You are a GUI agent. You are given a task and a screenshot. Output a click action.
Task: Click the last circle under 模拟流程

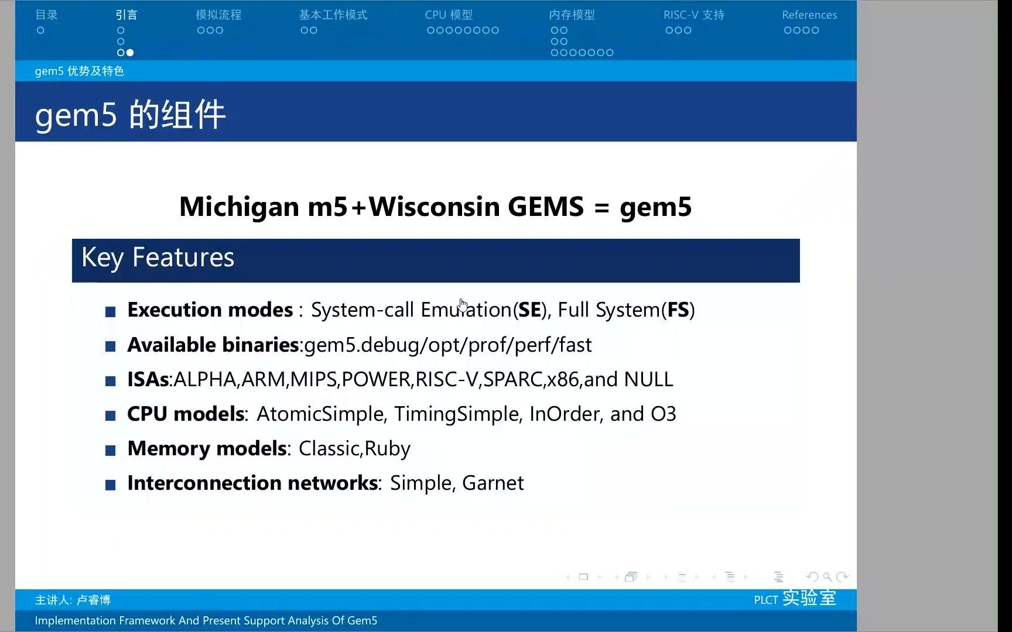(220, 30)
